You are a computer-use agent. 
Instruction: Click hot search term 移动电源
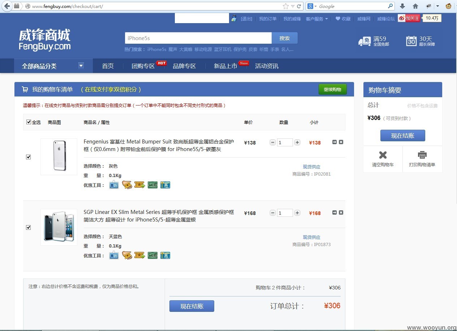(203, 49)
